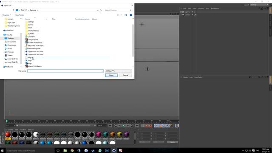The height and width of the screenshot is (153, 272).
Task: Click the file list vertical scrollbar
Action: 133,40
